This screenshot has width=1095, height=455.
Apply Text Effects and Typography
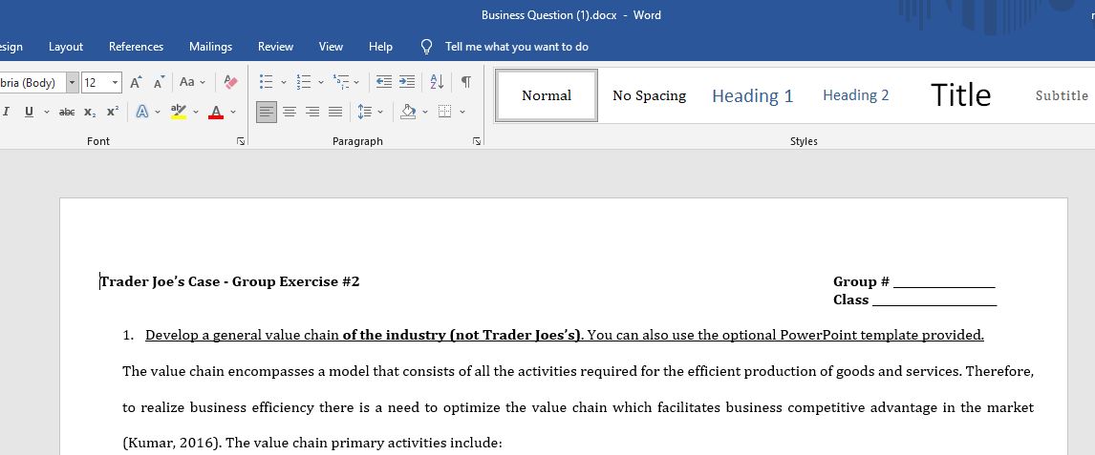tap(141, 112)
